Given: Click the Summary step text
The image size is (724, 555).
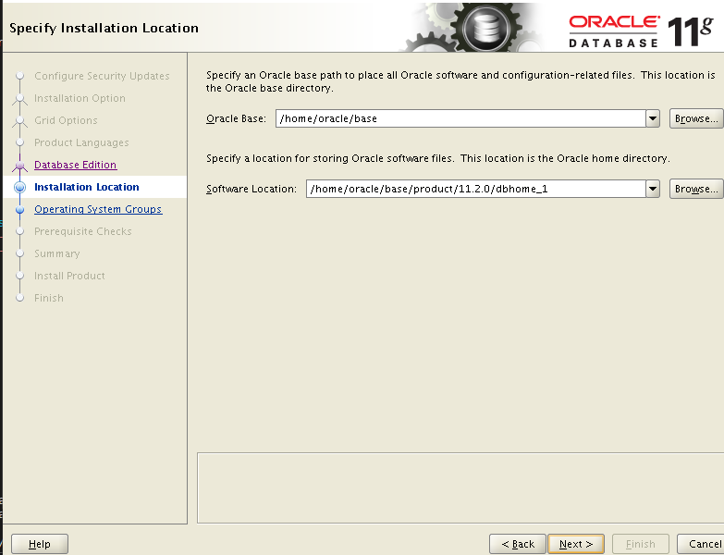Looking at the screenshot, I should click(x=56, y=253).
